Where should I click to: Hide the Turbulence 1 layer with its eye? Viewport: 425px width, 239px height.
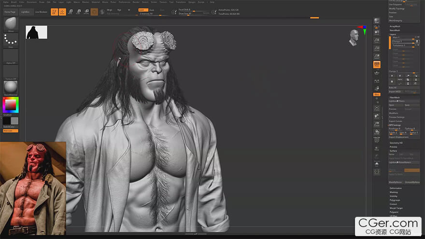coord(418,45)
